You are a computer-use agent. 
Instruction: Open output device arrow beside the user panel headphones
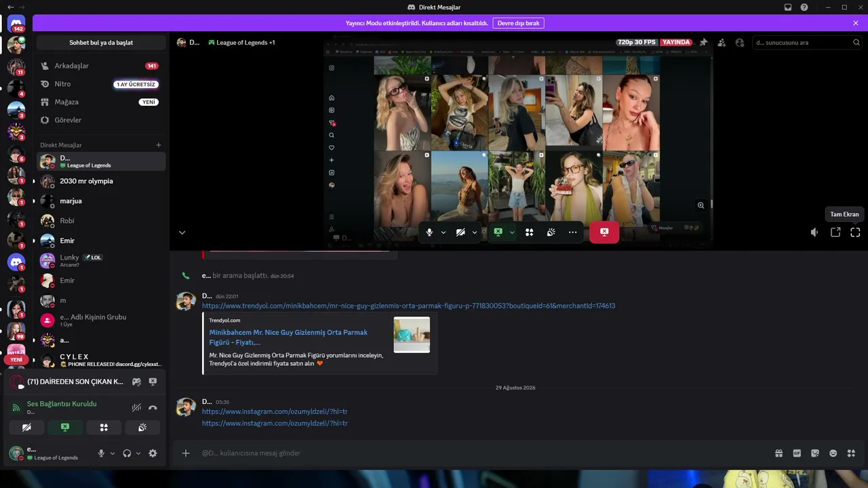click(x=138, y=453)
